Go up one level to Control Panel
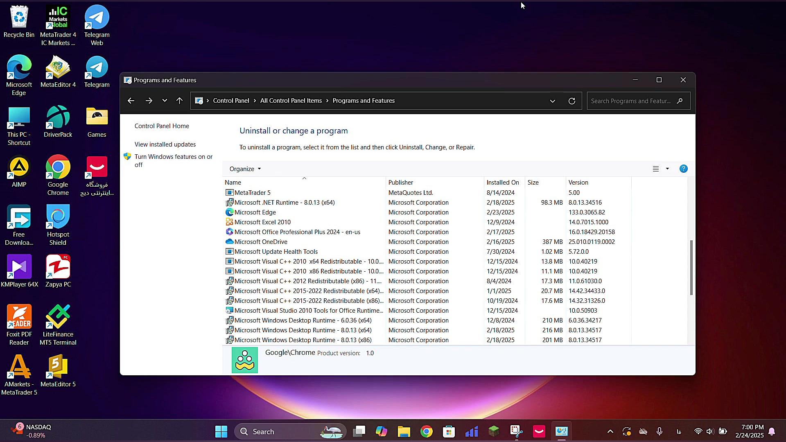 pos(179,101)
